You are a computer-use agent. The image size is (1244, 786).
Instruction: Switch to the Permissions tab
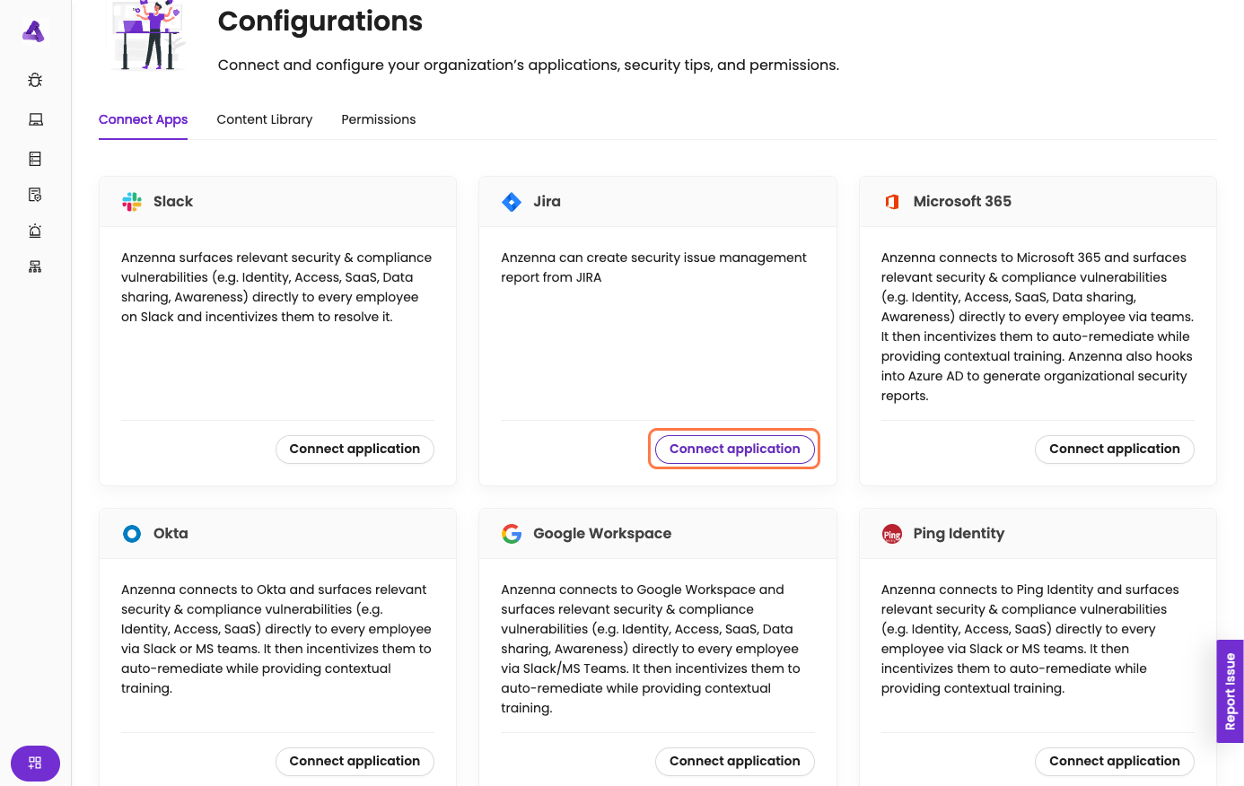(379, 119)
